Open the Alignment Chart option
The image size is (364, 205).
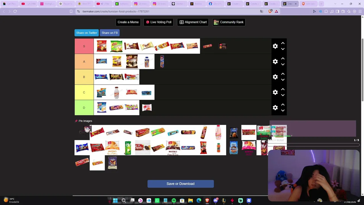click(x=193, y=22)
